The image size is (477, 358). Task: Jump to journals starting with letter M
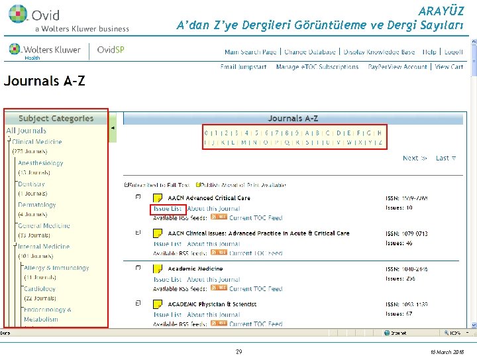click(244, 143)
